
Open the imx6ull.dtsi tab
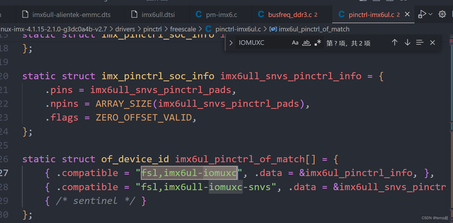(x=157, y=15)
